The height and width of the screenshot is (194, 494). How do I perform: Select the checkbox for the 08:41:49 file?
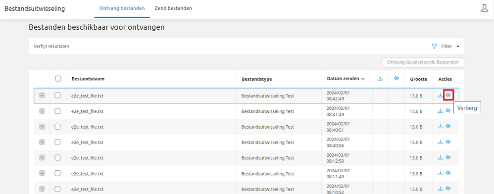(57, 111)
